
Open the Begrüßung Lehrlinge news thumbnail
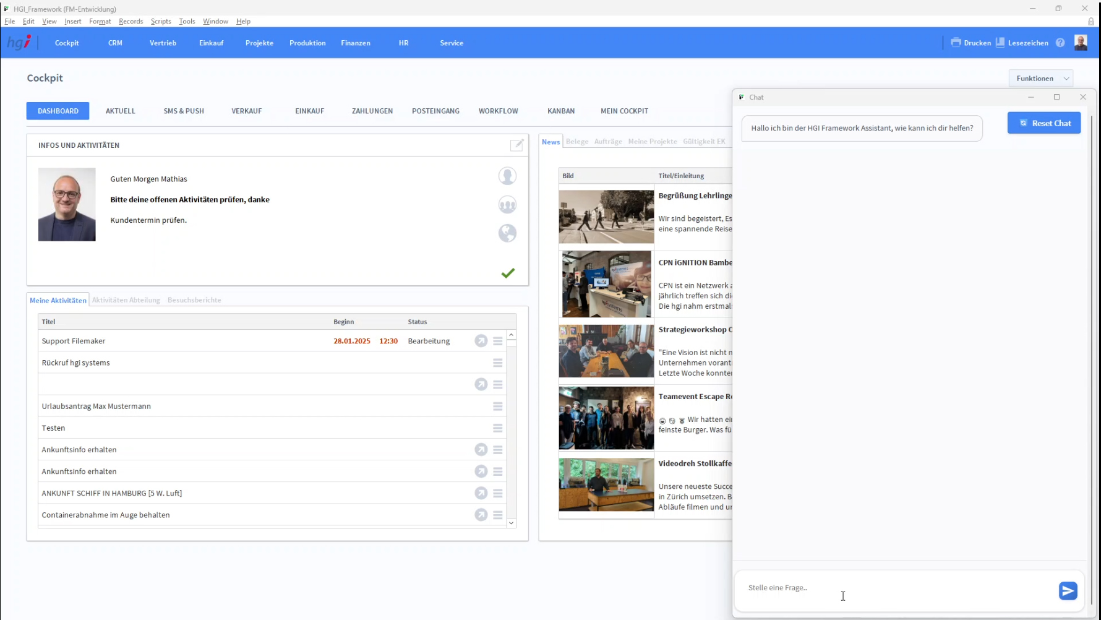pos(606,217)
